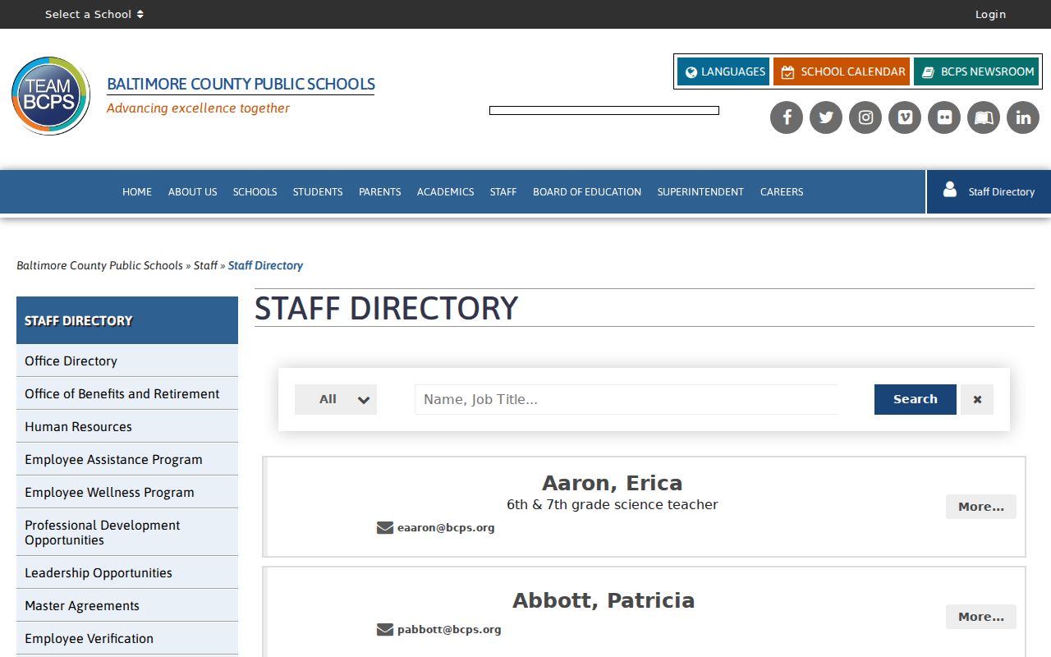Open the Academics menu
Viewport: 1051px width, 657px height.
(445, 191)
